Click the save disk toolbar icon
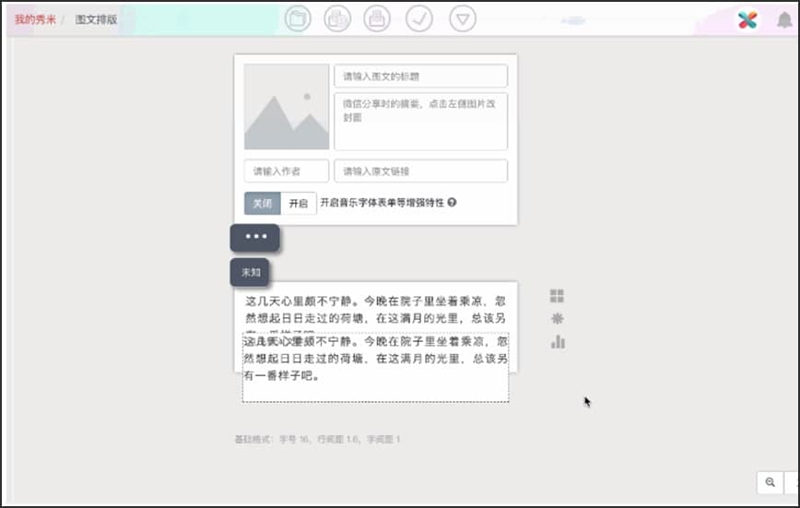 [x=377, y=18]
